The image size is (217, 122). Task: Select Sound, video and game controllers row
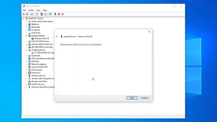pos(43,78)
